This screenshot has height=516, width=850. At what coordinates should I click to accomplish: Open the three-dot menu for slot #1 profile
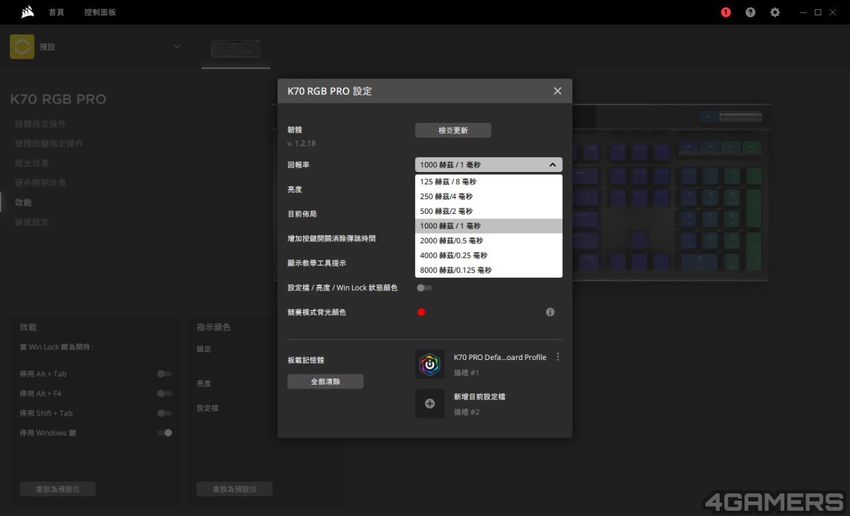tap(558, 357)
